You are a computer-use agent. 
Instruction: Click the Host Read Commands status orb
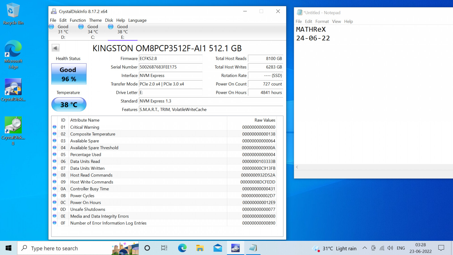55,175
